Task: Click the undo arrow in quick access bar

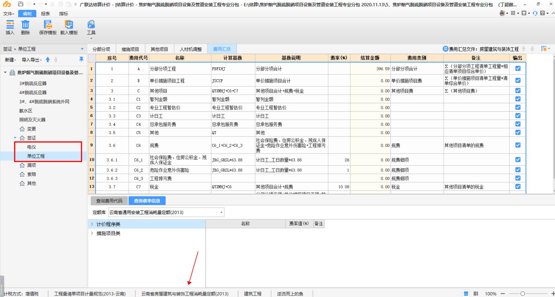Action: point(29,4)
